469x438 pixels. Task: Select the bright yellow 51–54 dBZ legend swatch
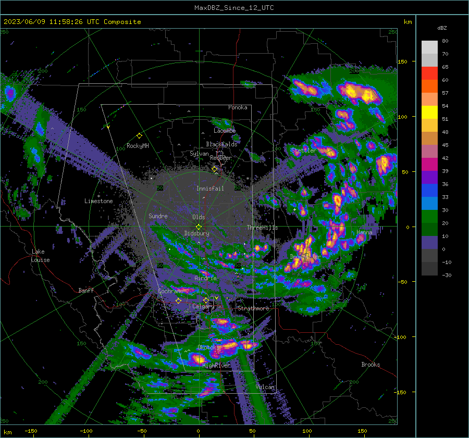(429, 112)
